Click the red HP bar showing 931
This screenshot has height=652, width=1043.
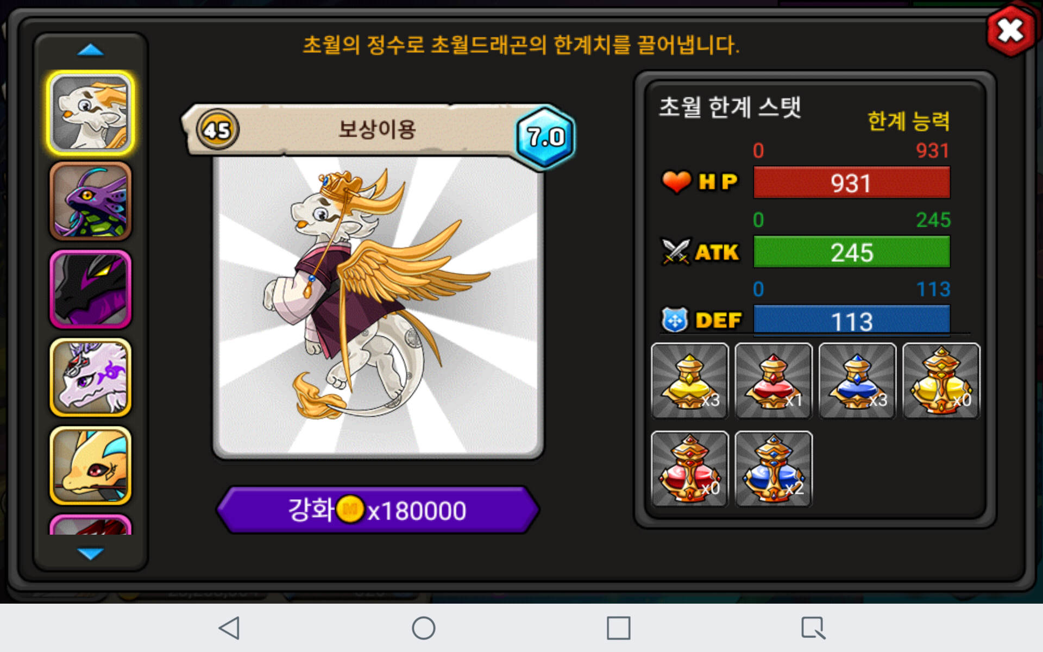[852, 183]
